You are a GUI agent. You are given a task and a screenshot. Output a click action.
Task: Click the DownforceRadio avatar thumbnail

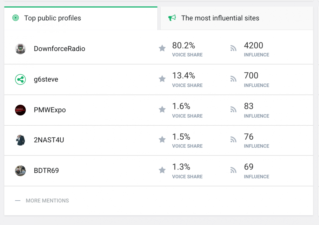tap(20, 49)
